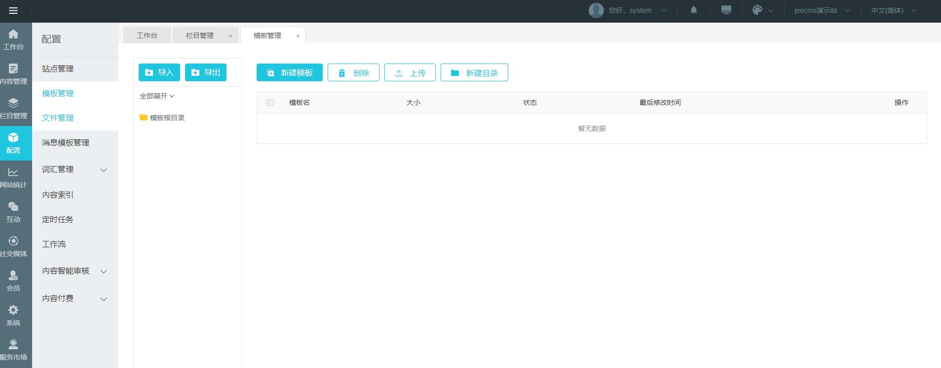Click the 新建目录 button
941x368 pixels.
tap(474, 72)
